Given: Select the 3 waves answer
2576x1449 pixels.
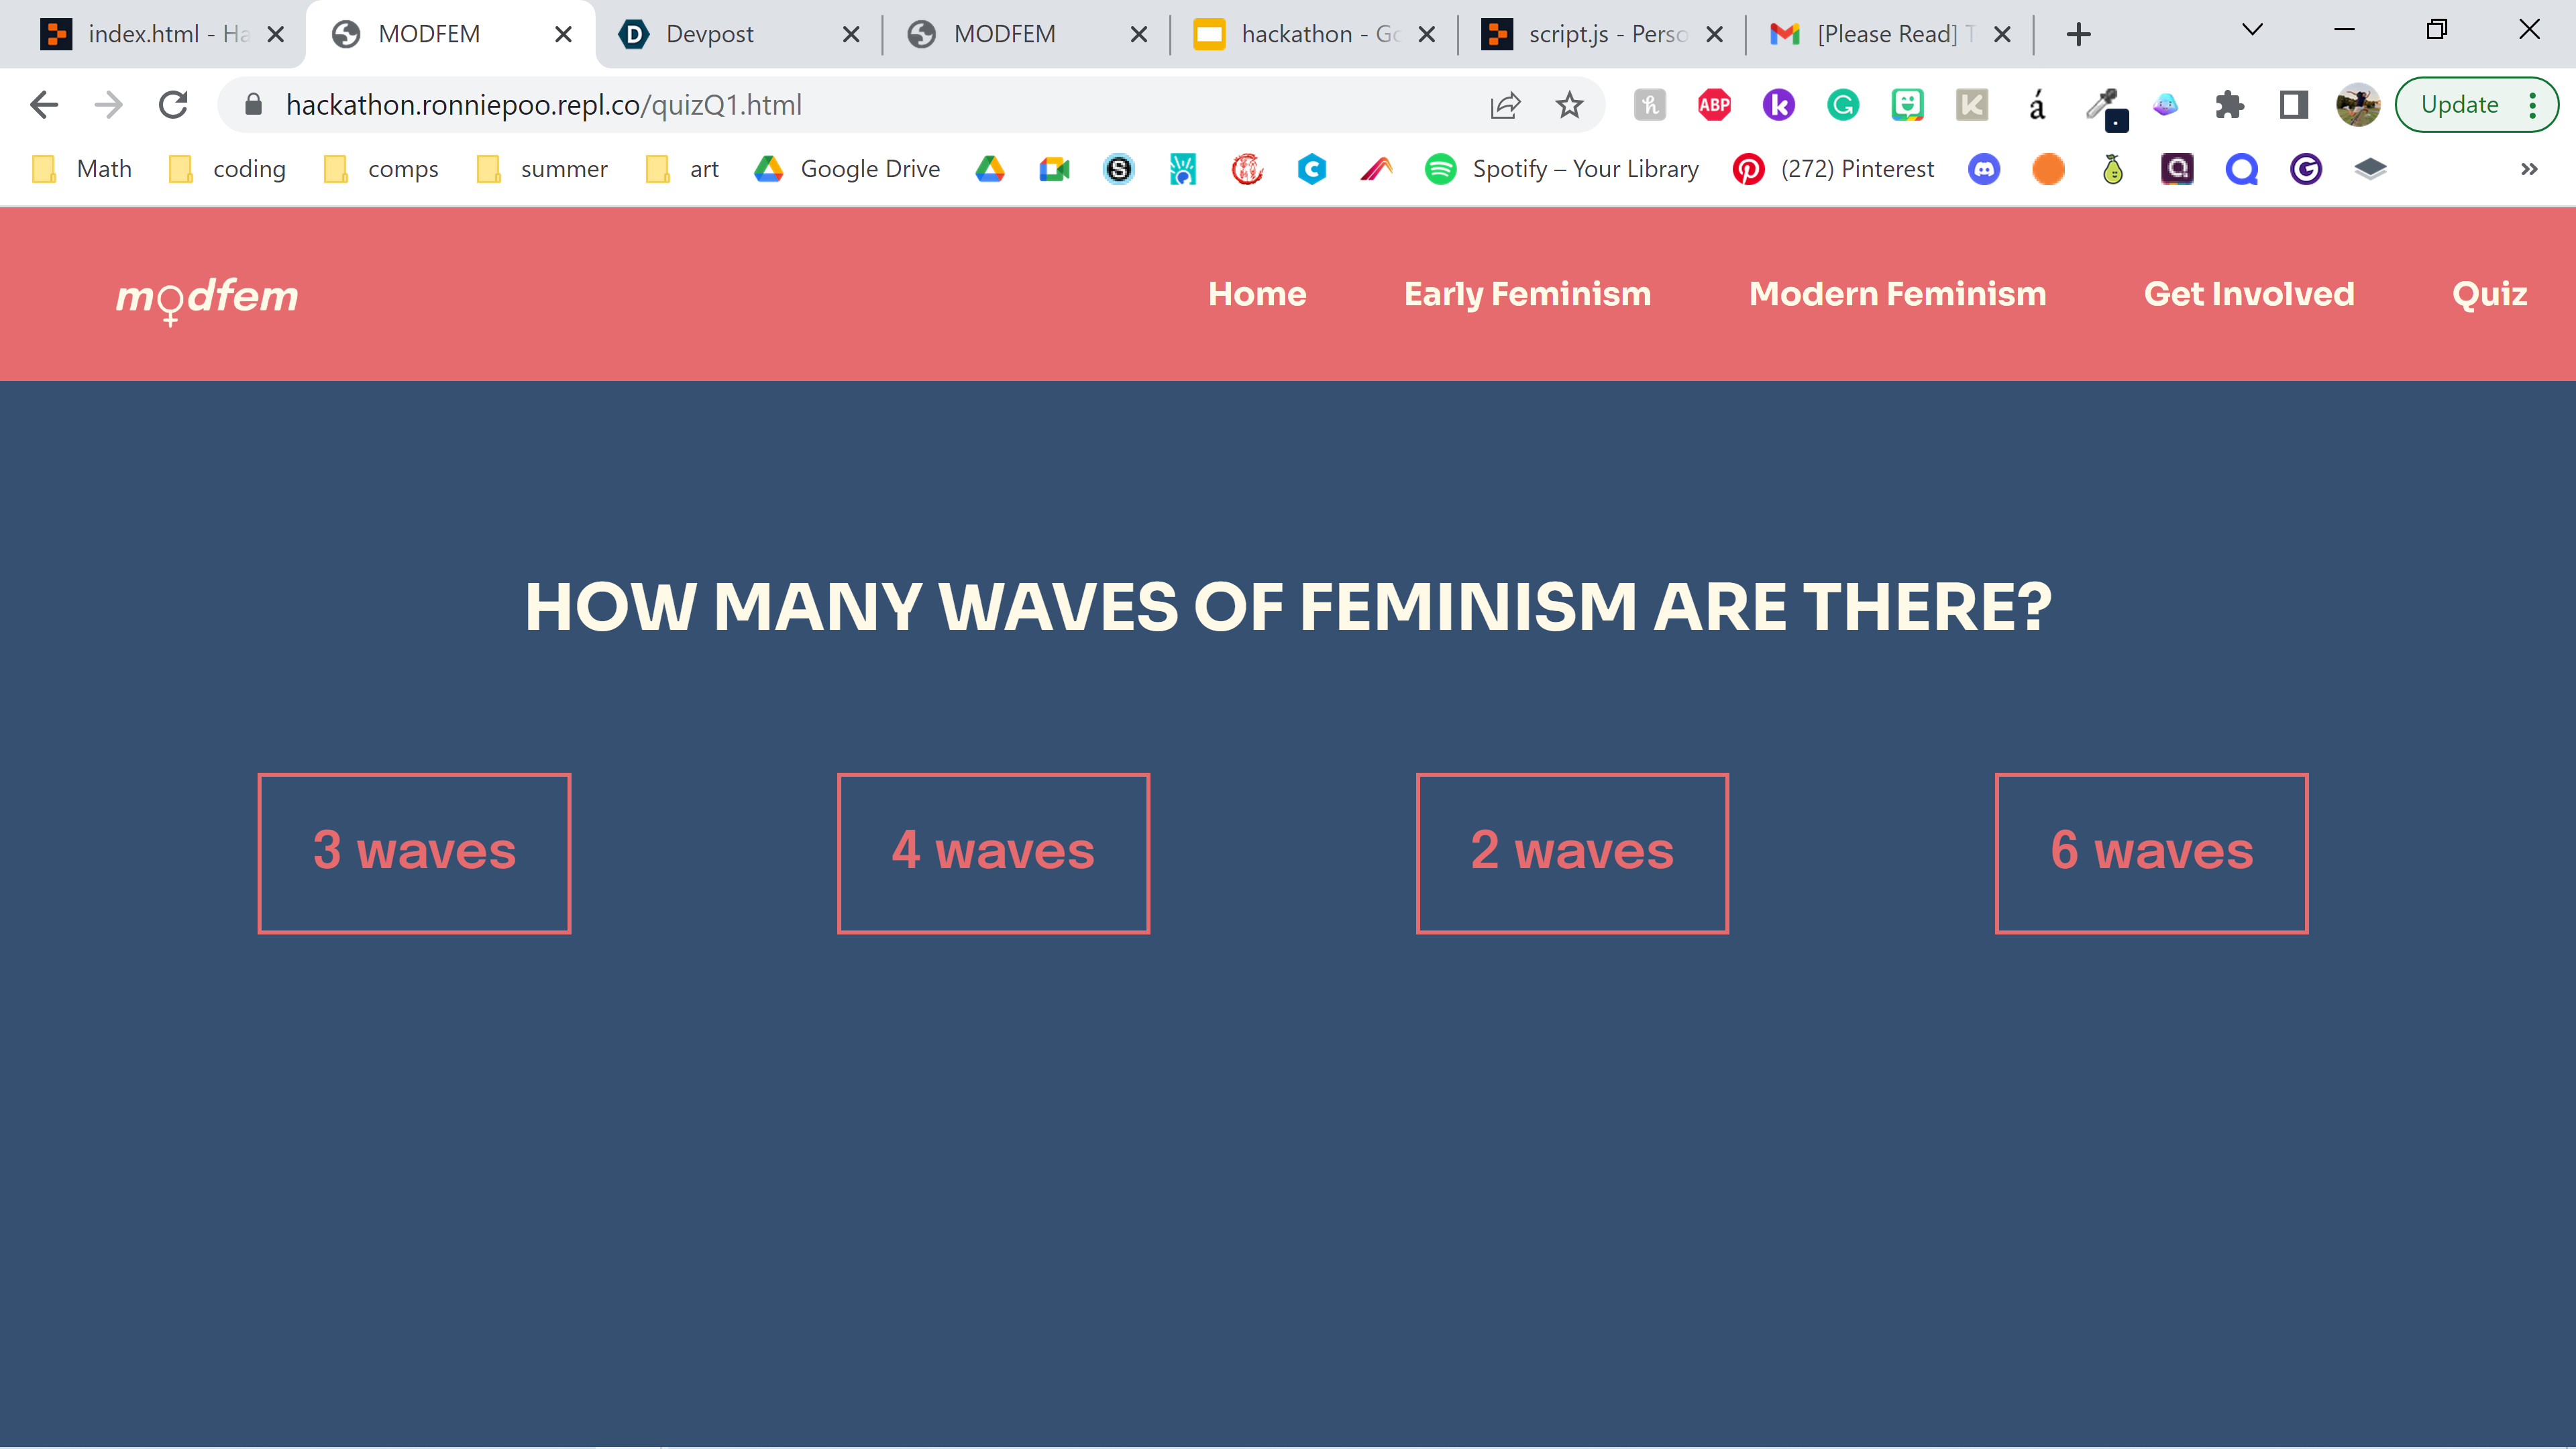Looking at the screenshot, I should (x=414, y=853).
